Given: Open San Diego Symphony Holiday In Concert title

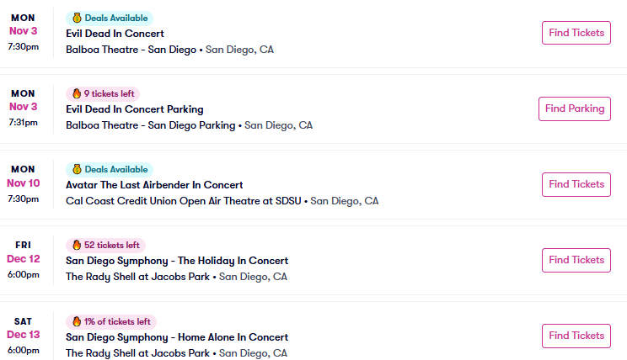Looking at the screenshot, I should pyautogui.click(x=177, y=261).
